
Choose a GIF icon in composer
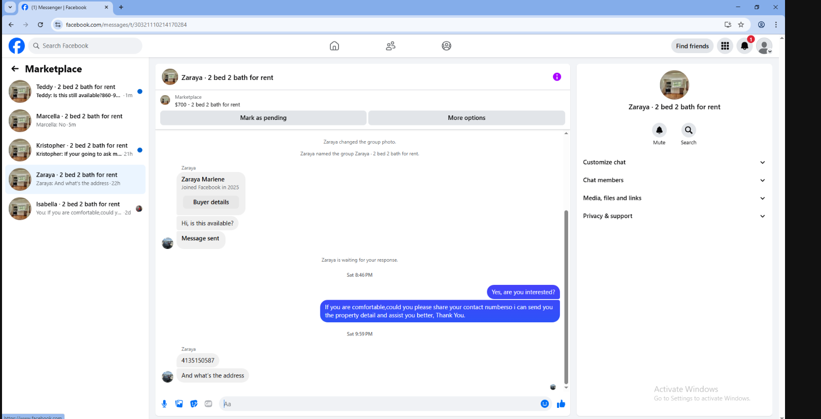pyautogui.click(x=208, y=404)
